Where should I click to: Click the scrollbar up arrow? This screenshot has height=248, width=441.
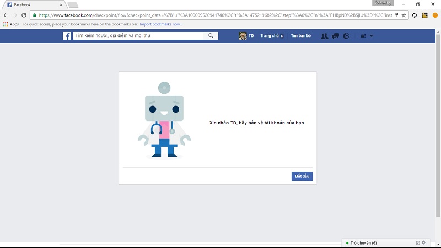tap(438, 31)
